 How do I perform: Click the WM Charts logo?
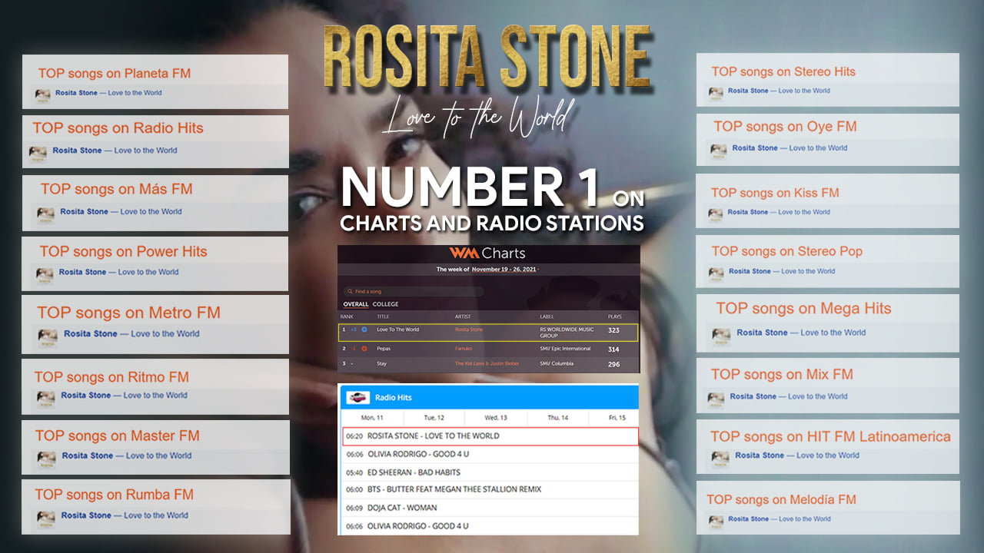click(487, 253)
